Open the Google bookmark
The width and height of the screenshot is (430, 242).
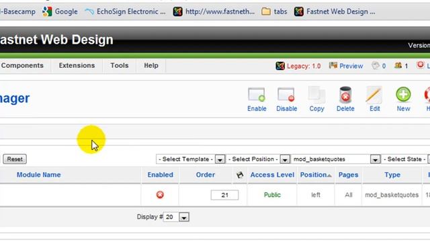pos(60,11)
